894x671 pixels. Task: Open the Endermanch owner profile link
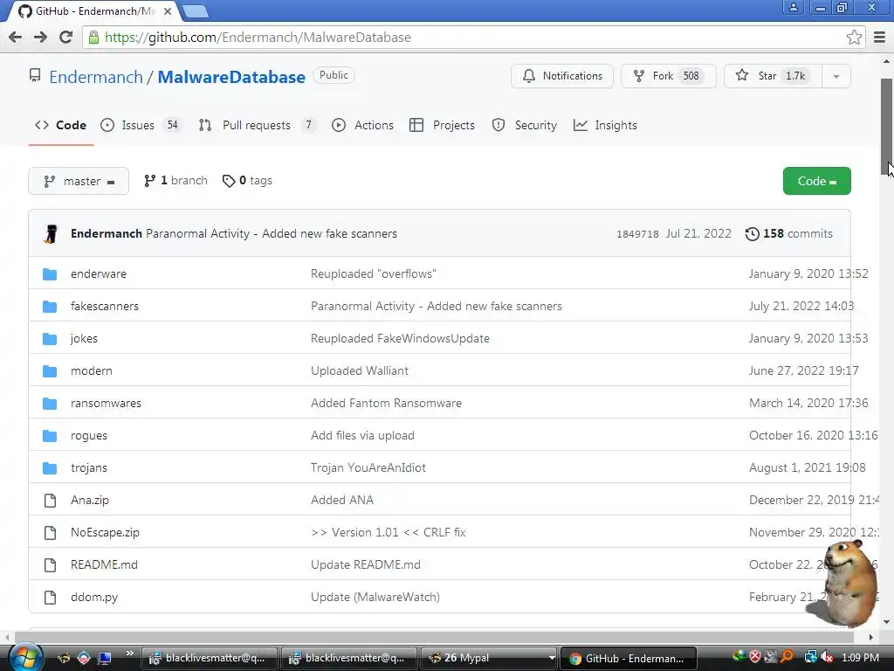click(x=96, y=77)
